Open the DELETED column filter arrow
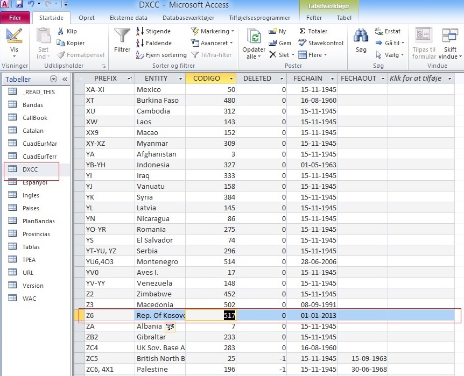 [x=282, y=79]
